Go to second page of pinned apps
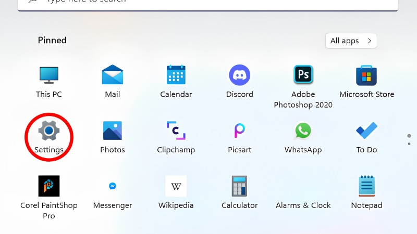Image resolution: width=417 pixels, height=234 pixels. click(x=409, y=144)
